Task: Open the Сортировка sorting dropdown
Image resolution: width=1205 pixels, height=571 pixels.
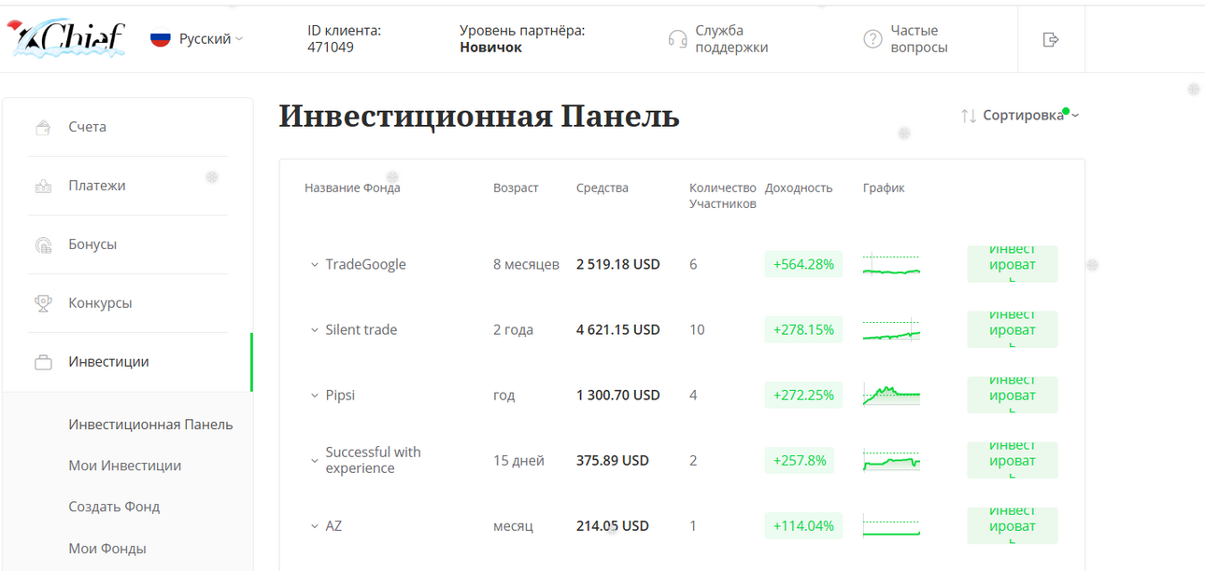Action: (x=1020, y=115)
